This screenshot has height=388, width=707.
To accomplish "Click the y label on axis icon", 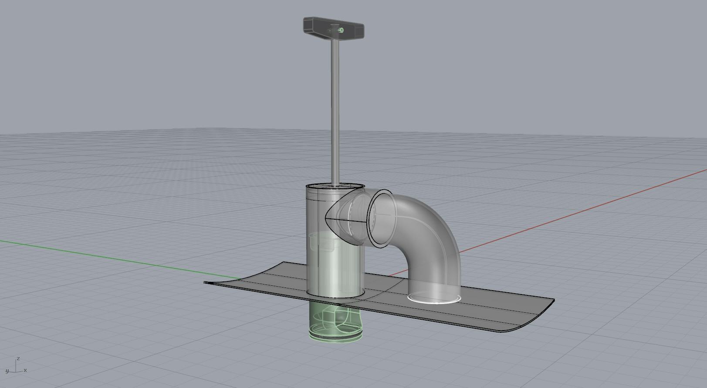I will coord(7,371).
